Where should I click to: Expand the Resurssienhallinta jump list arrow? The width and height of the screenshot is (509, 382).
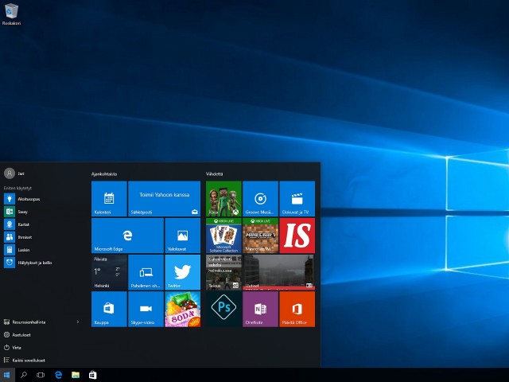click(78, 322)
